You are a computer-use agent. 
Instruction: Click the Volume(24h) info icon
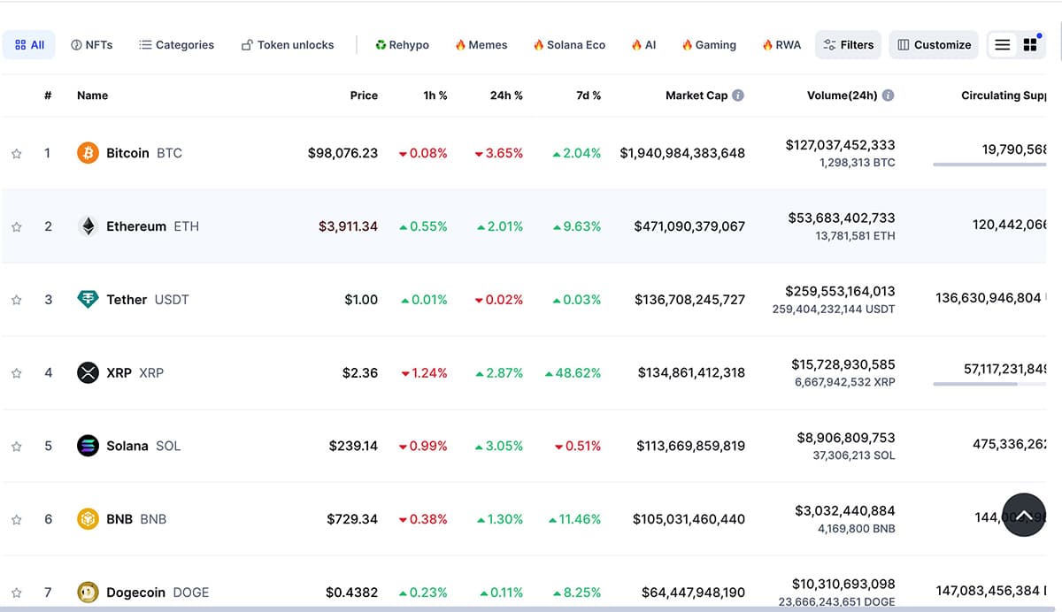click(x=888, y=96)
